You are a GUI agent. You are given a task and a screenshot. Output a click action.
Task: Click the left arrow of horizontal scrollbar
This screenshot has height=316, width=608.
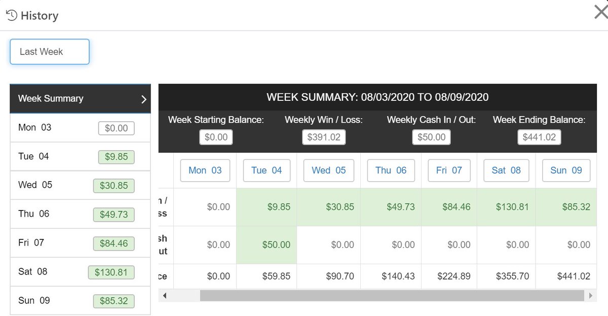click(164, 295)
